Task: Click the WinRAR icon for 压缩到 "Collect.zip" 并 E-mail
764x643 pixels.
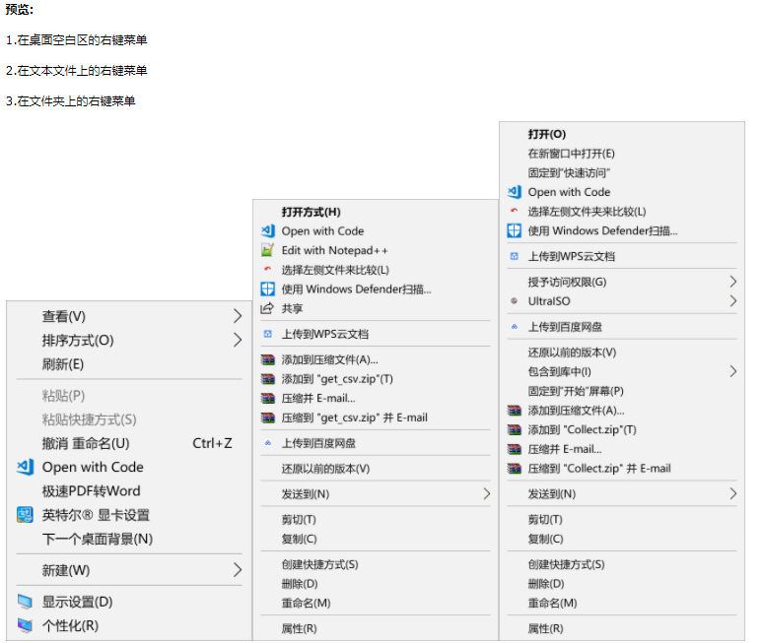Action: (x=515, y=469)
